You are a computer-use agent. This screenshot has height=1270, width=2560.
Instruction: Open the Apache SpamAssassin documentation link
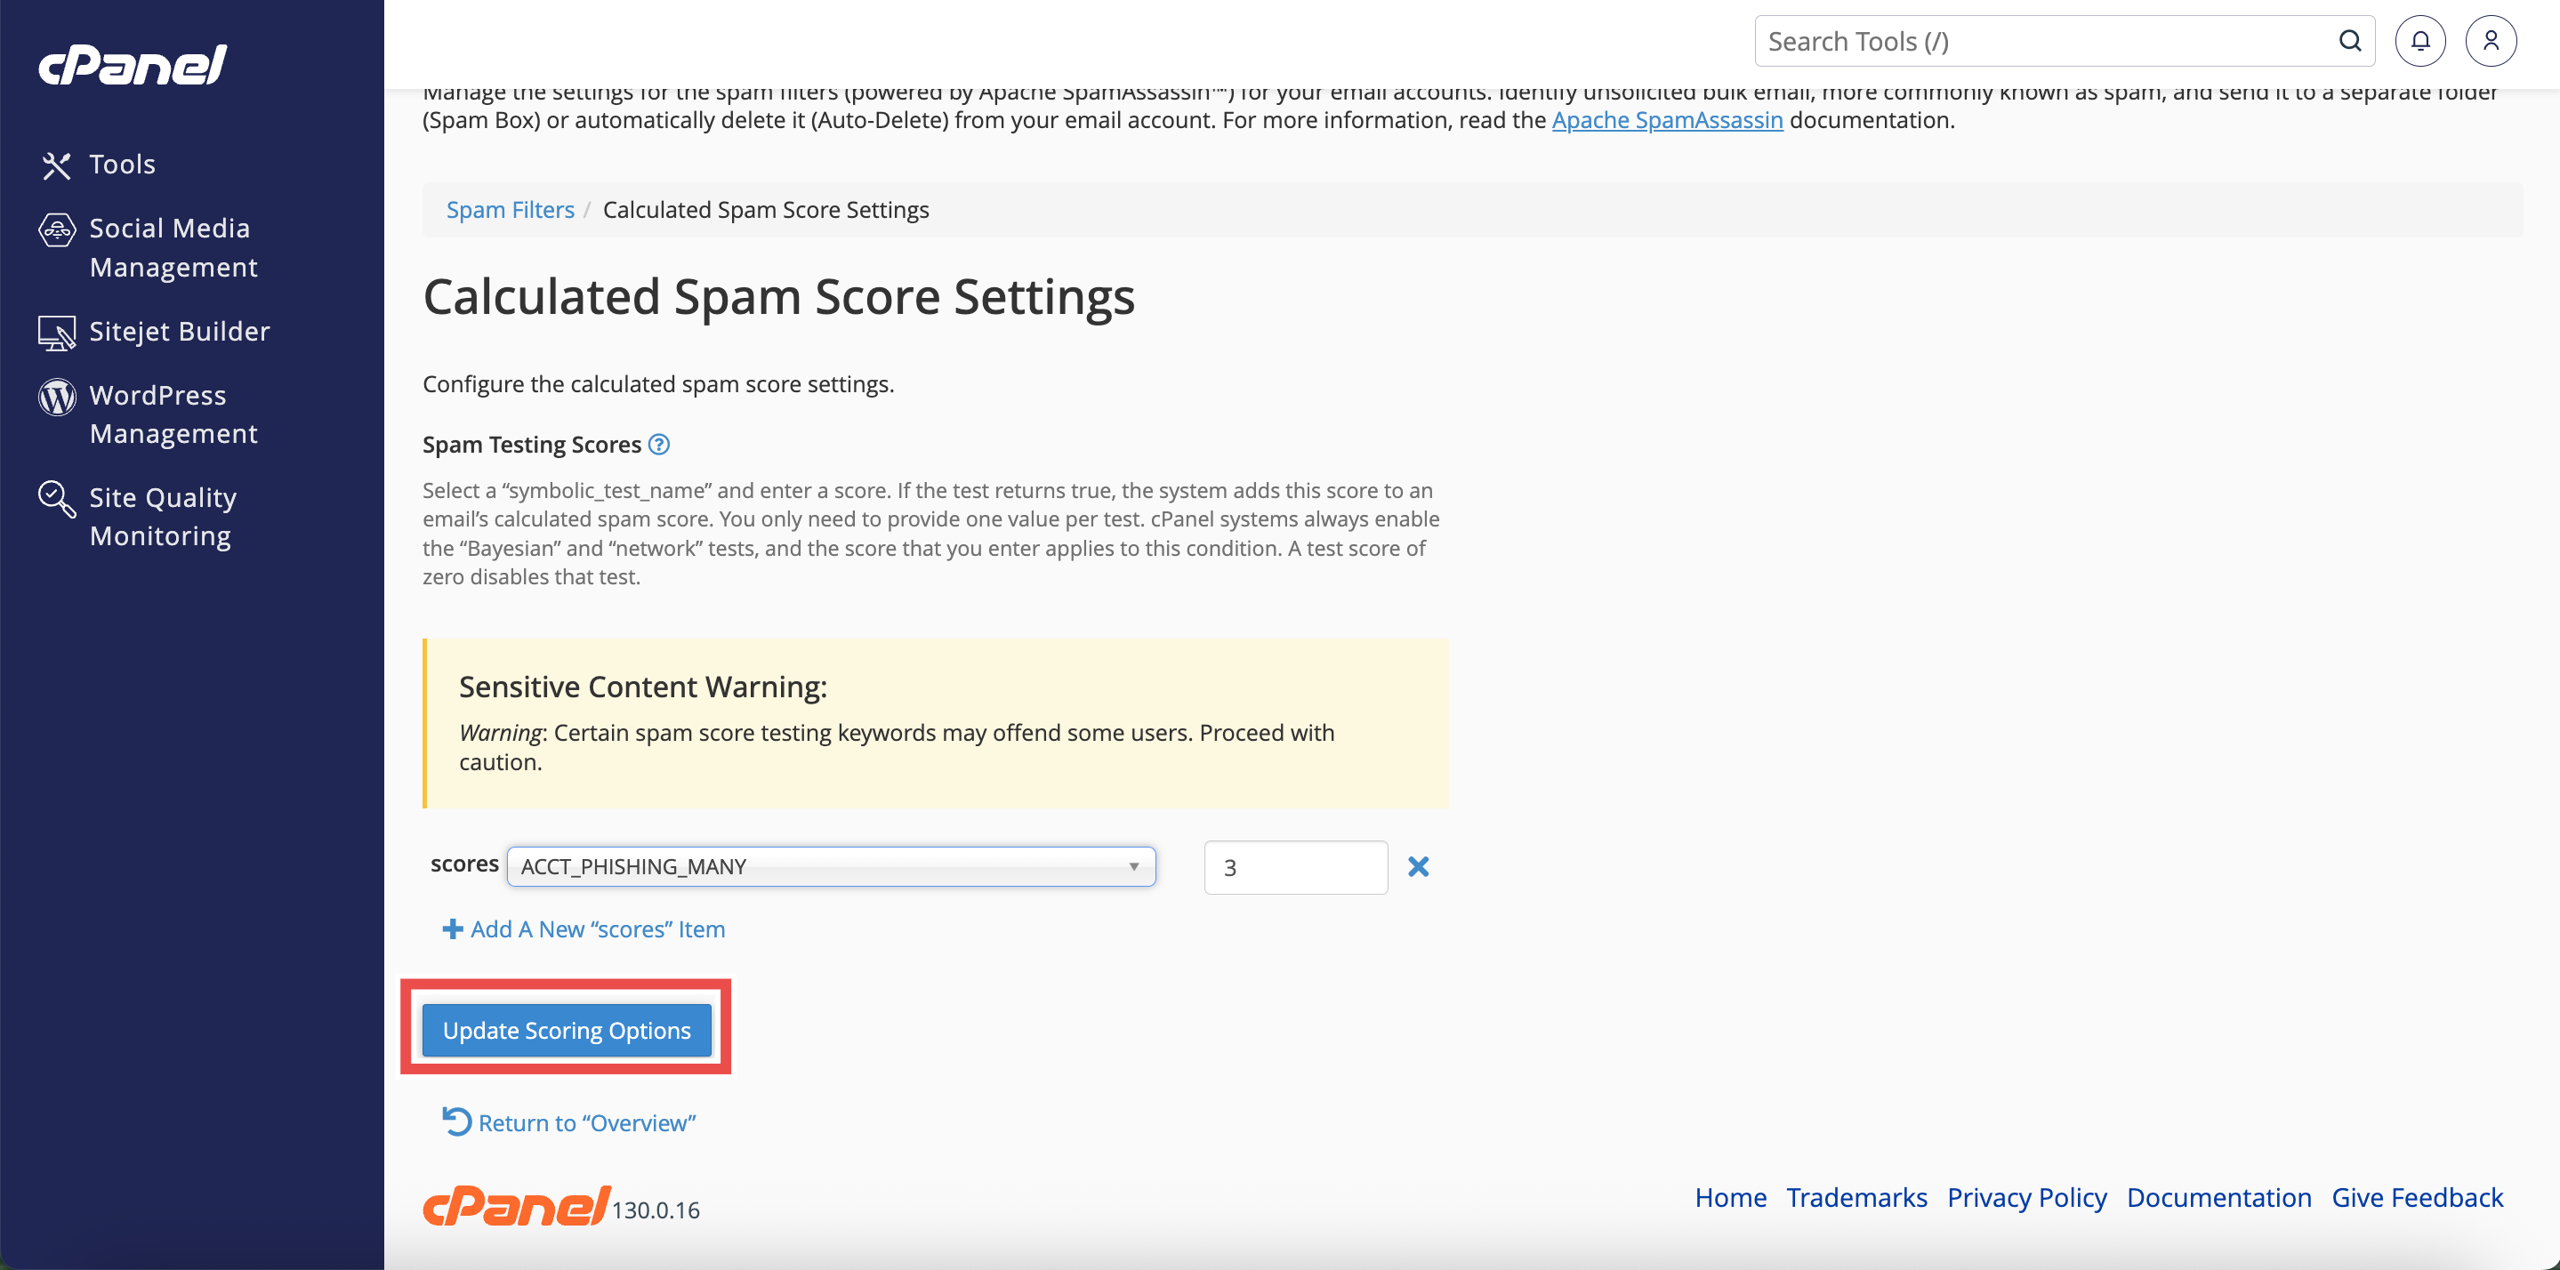click(1667, 120)
